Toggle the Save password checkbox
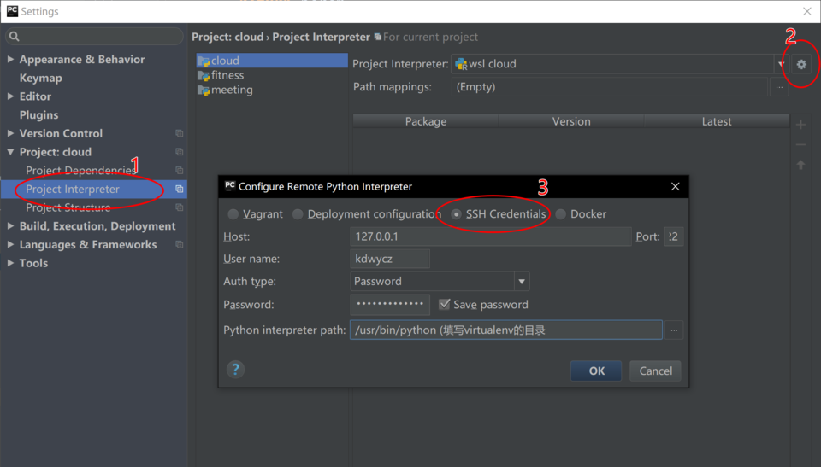This screenshot has height=467, width=821. click(444, 304)
